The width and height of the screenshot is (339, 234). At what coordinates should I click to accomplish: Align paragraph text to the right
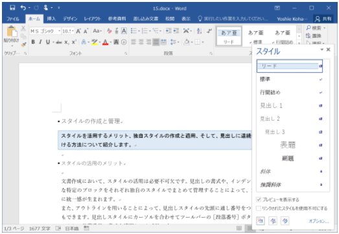pyautogui.click(x=148, y=42)
